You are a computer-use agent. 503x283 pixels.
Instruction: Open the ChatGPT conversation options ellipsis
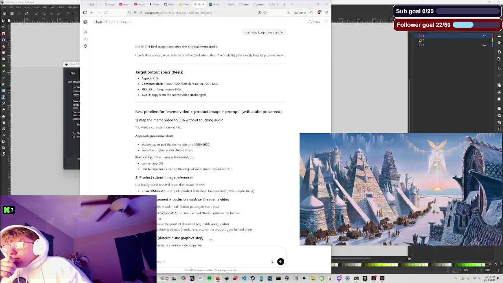(326, 22)
